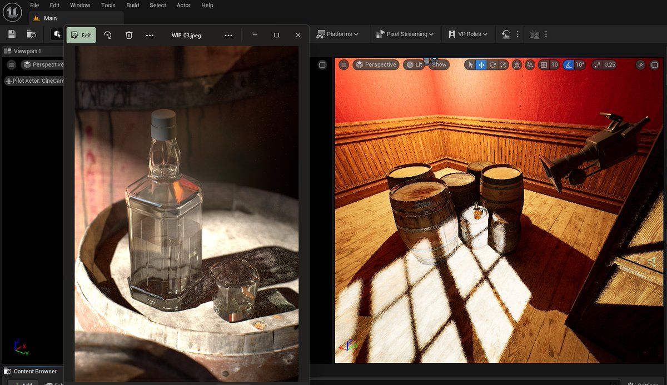The image size is (667, 385).
Task: Toggle scale snapping on or off
Action: [598, 65]
